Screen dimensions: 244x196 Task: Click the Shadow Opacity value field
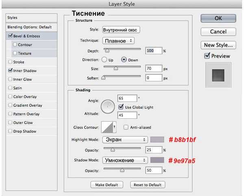(x=154, y=170)
